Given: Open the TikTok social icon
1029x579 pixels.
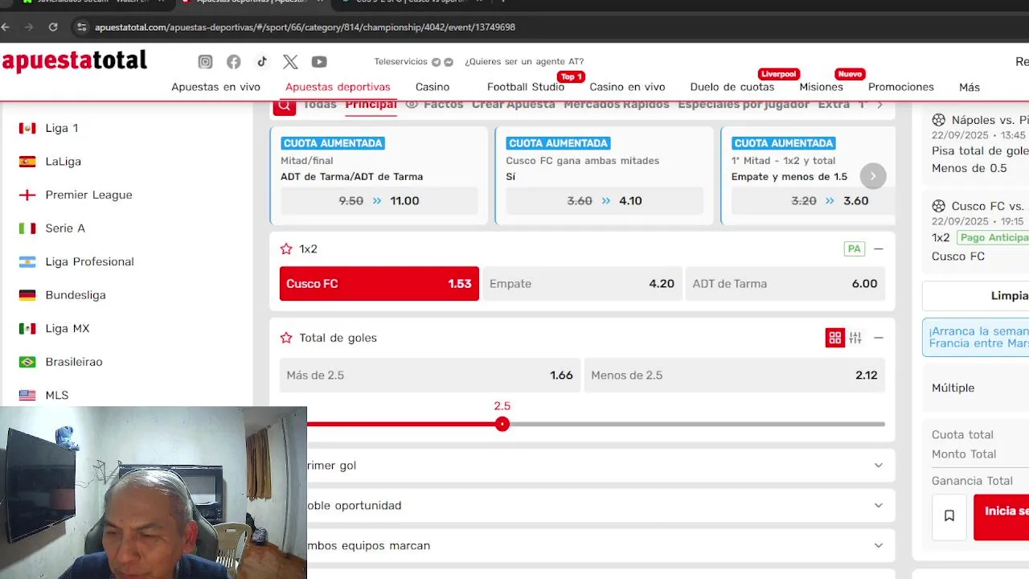Looking at the screenshot, I should [x=262, y=62].
